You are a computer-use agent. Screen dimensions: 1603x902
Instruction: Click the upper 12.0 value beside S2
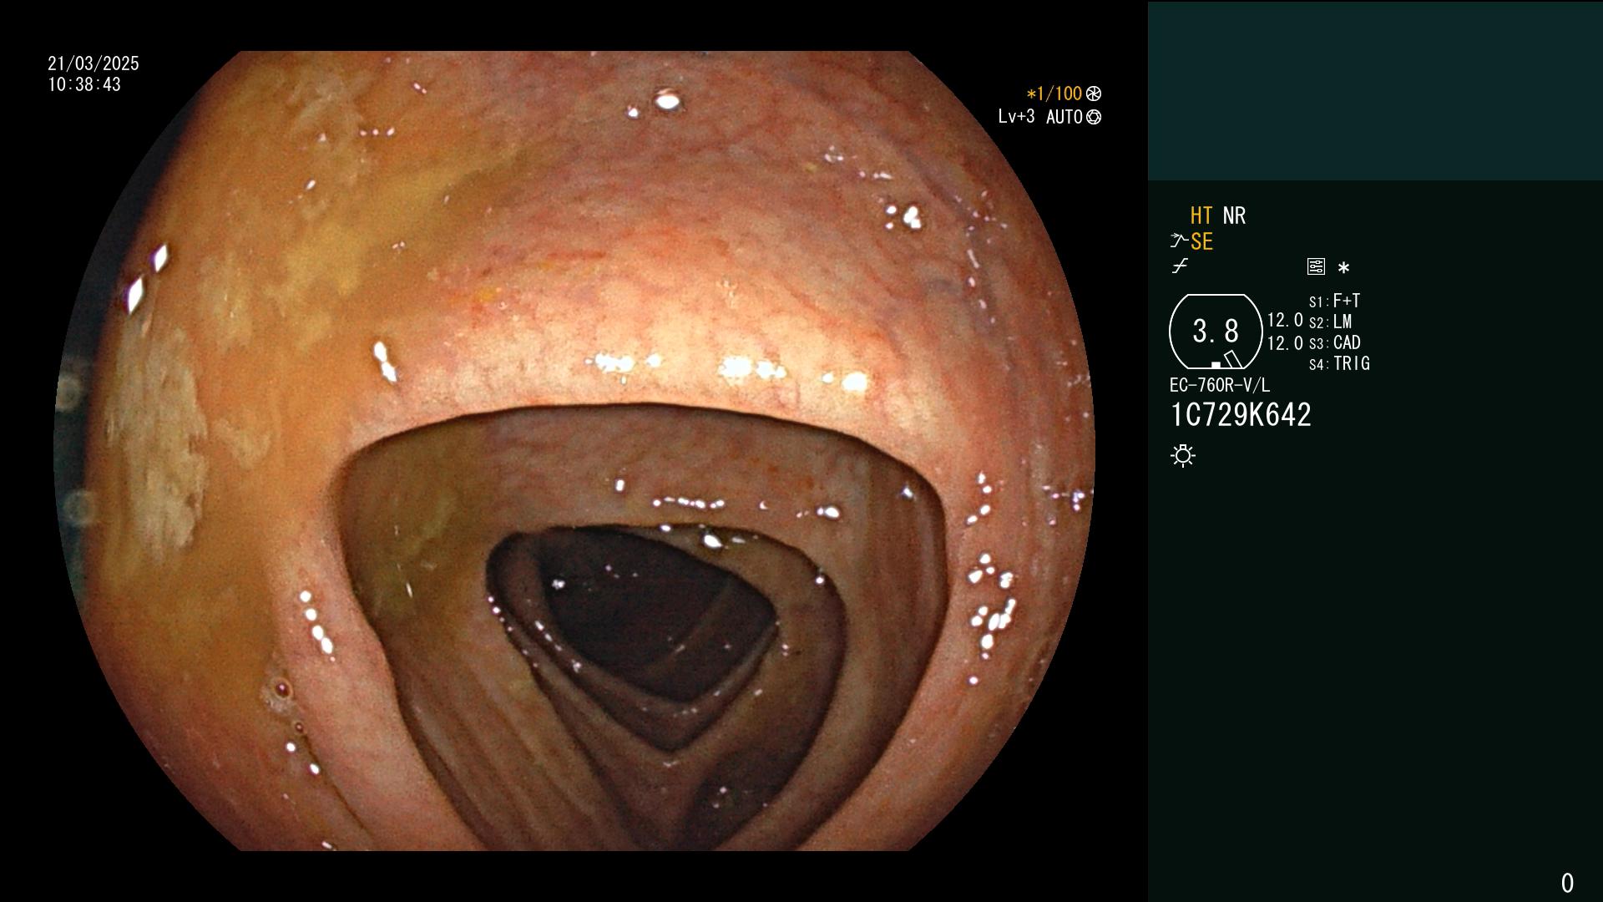point(1285,321)
